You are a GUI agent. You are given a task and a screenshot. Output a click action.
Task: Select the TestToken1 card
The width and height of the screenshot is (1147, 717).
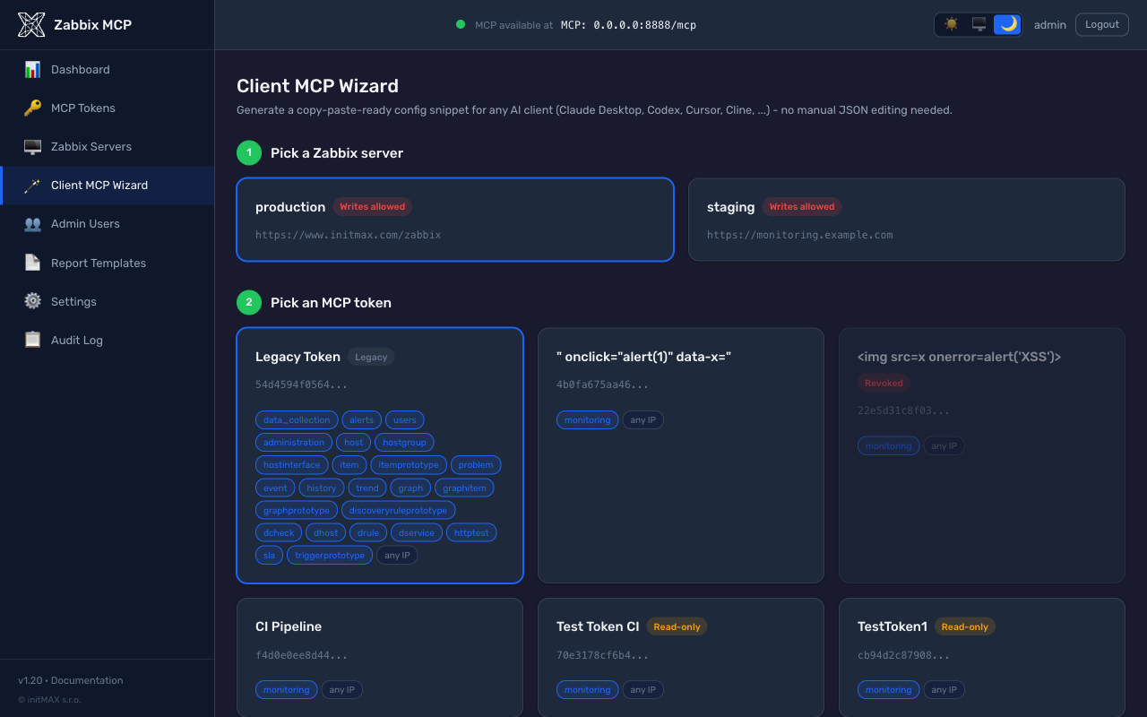[982, 658]
